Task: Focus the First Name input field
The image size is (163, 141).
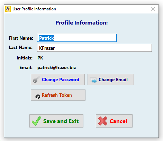Action: click(x=77, y=38)
